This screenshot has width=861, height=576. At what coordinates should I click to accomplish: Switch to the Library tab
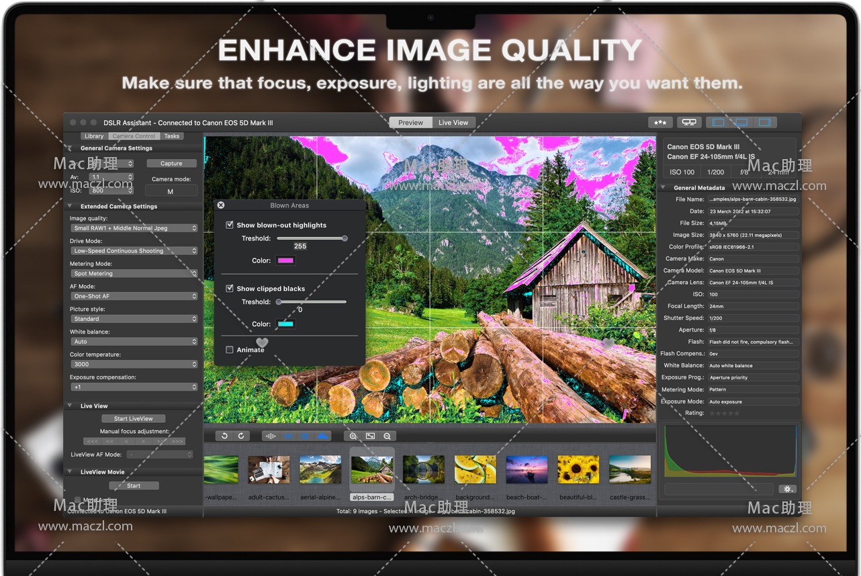(94, 136)
